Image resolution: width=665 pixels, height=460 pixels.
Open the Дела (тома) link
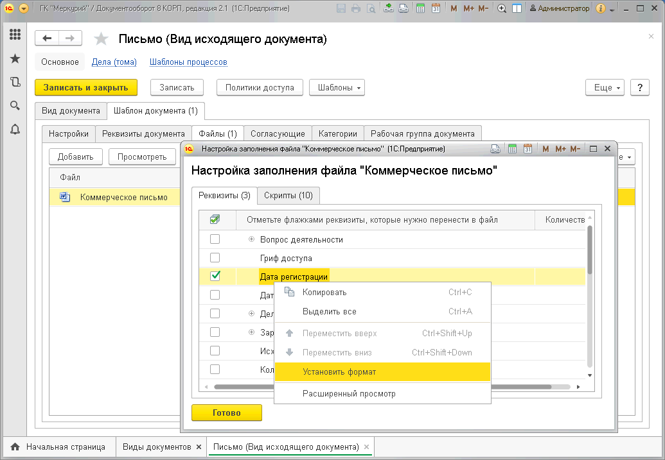pos(114,62)
